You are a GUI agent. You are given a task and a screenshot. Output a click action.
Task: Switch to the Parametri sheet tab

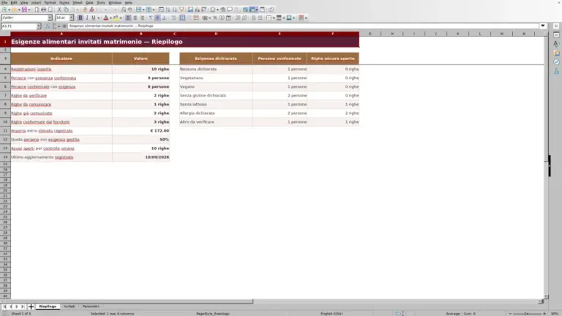pos(91,306)
